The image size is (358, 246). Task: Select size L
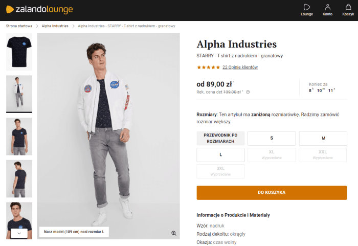[220, 154]
